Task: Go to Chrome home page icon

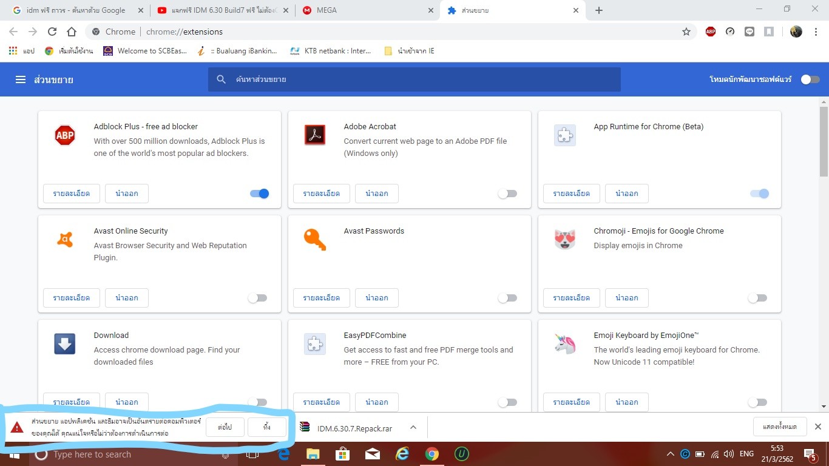Action: [72, 32]
